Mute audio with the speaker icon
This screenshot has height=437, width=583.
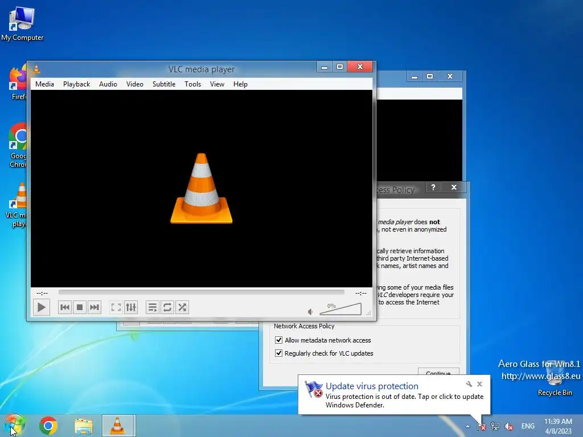(310, 312)
